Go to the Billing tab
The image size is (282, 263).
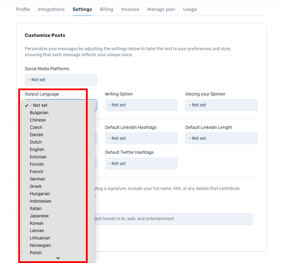tap(106, 9)
